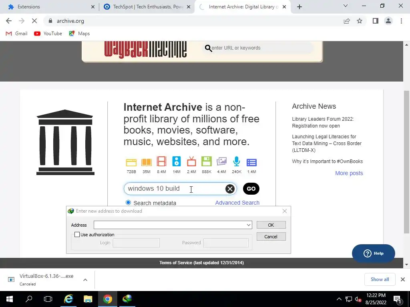Click the page vertical scrollbar thumb

[x=406, y=162]
